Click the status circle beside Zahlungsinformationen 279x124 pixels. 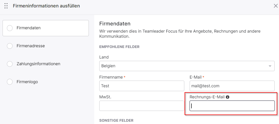(10, 64)
